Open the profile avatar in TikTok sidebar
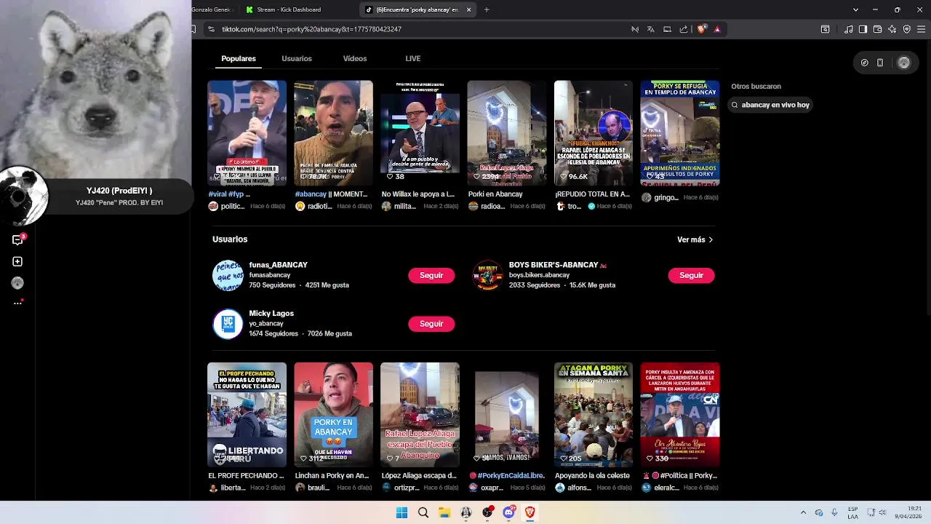The height and width of the screenshot is (524, 931). [17, 283]
